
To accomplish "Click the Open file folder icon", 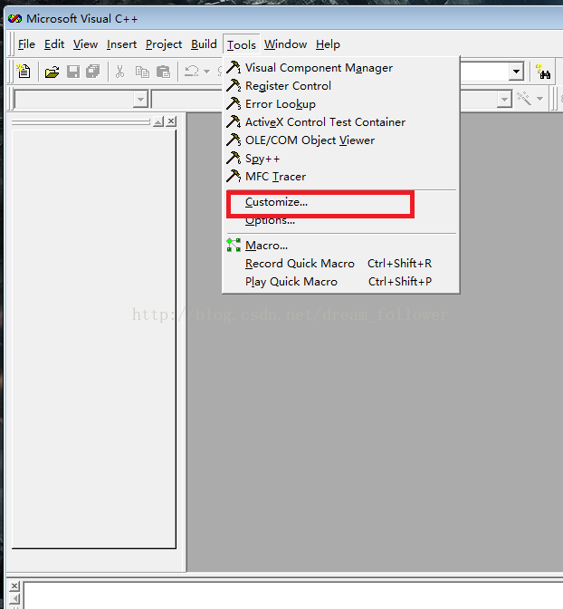I will point(52,72).
